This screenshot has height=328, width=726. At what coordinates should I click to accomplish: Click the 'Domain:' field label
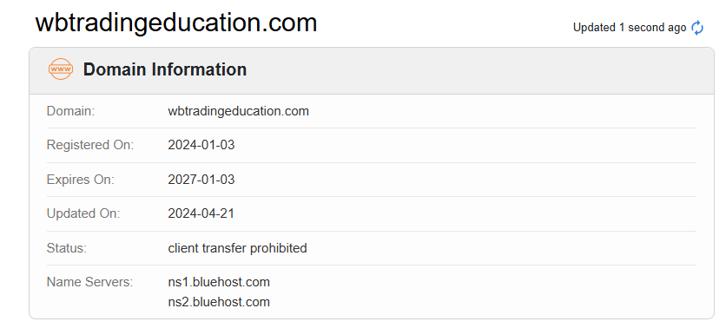click(70, 111)
